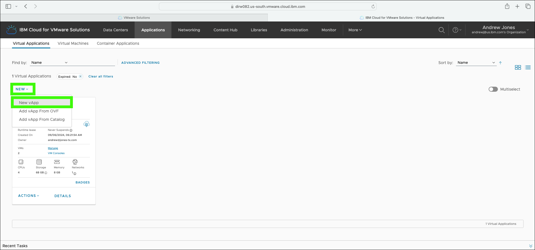Select the Virtual Machines subtab
535x250 pixels.
(73, 43)
